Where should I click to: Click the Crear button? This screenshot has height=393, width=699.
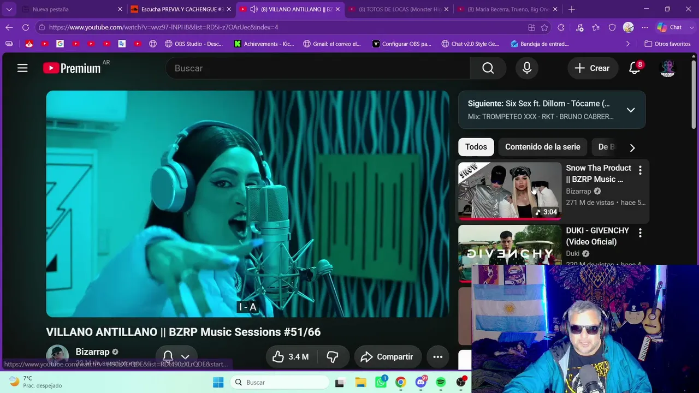tap(592, 68)
